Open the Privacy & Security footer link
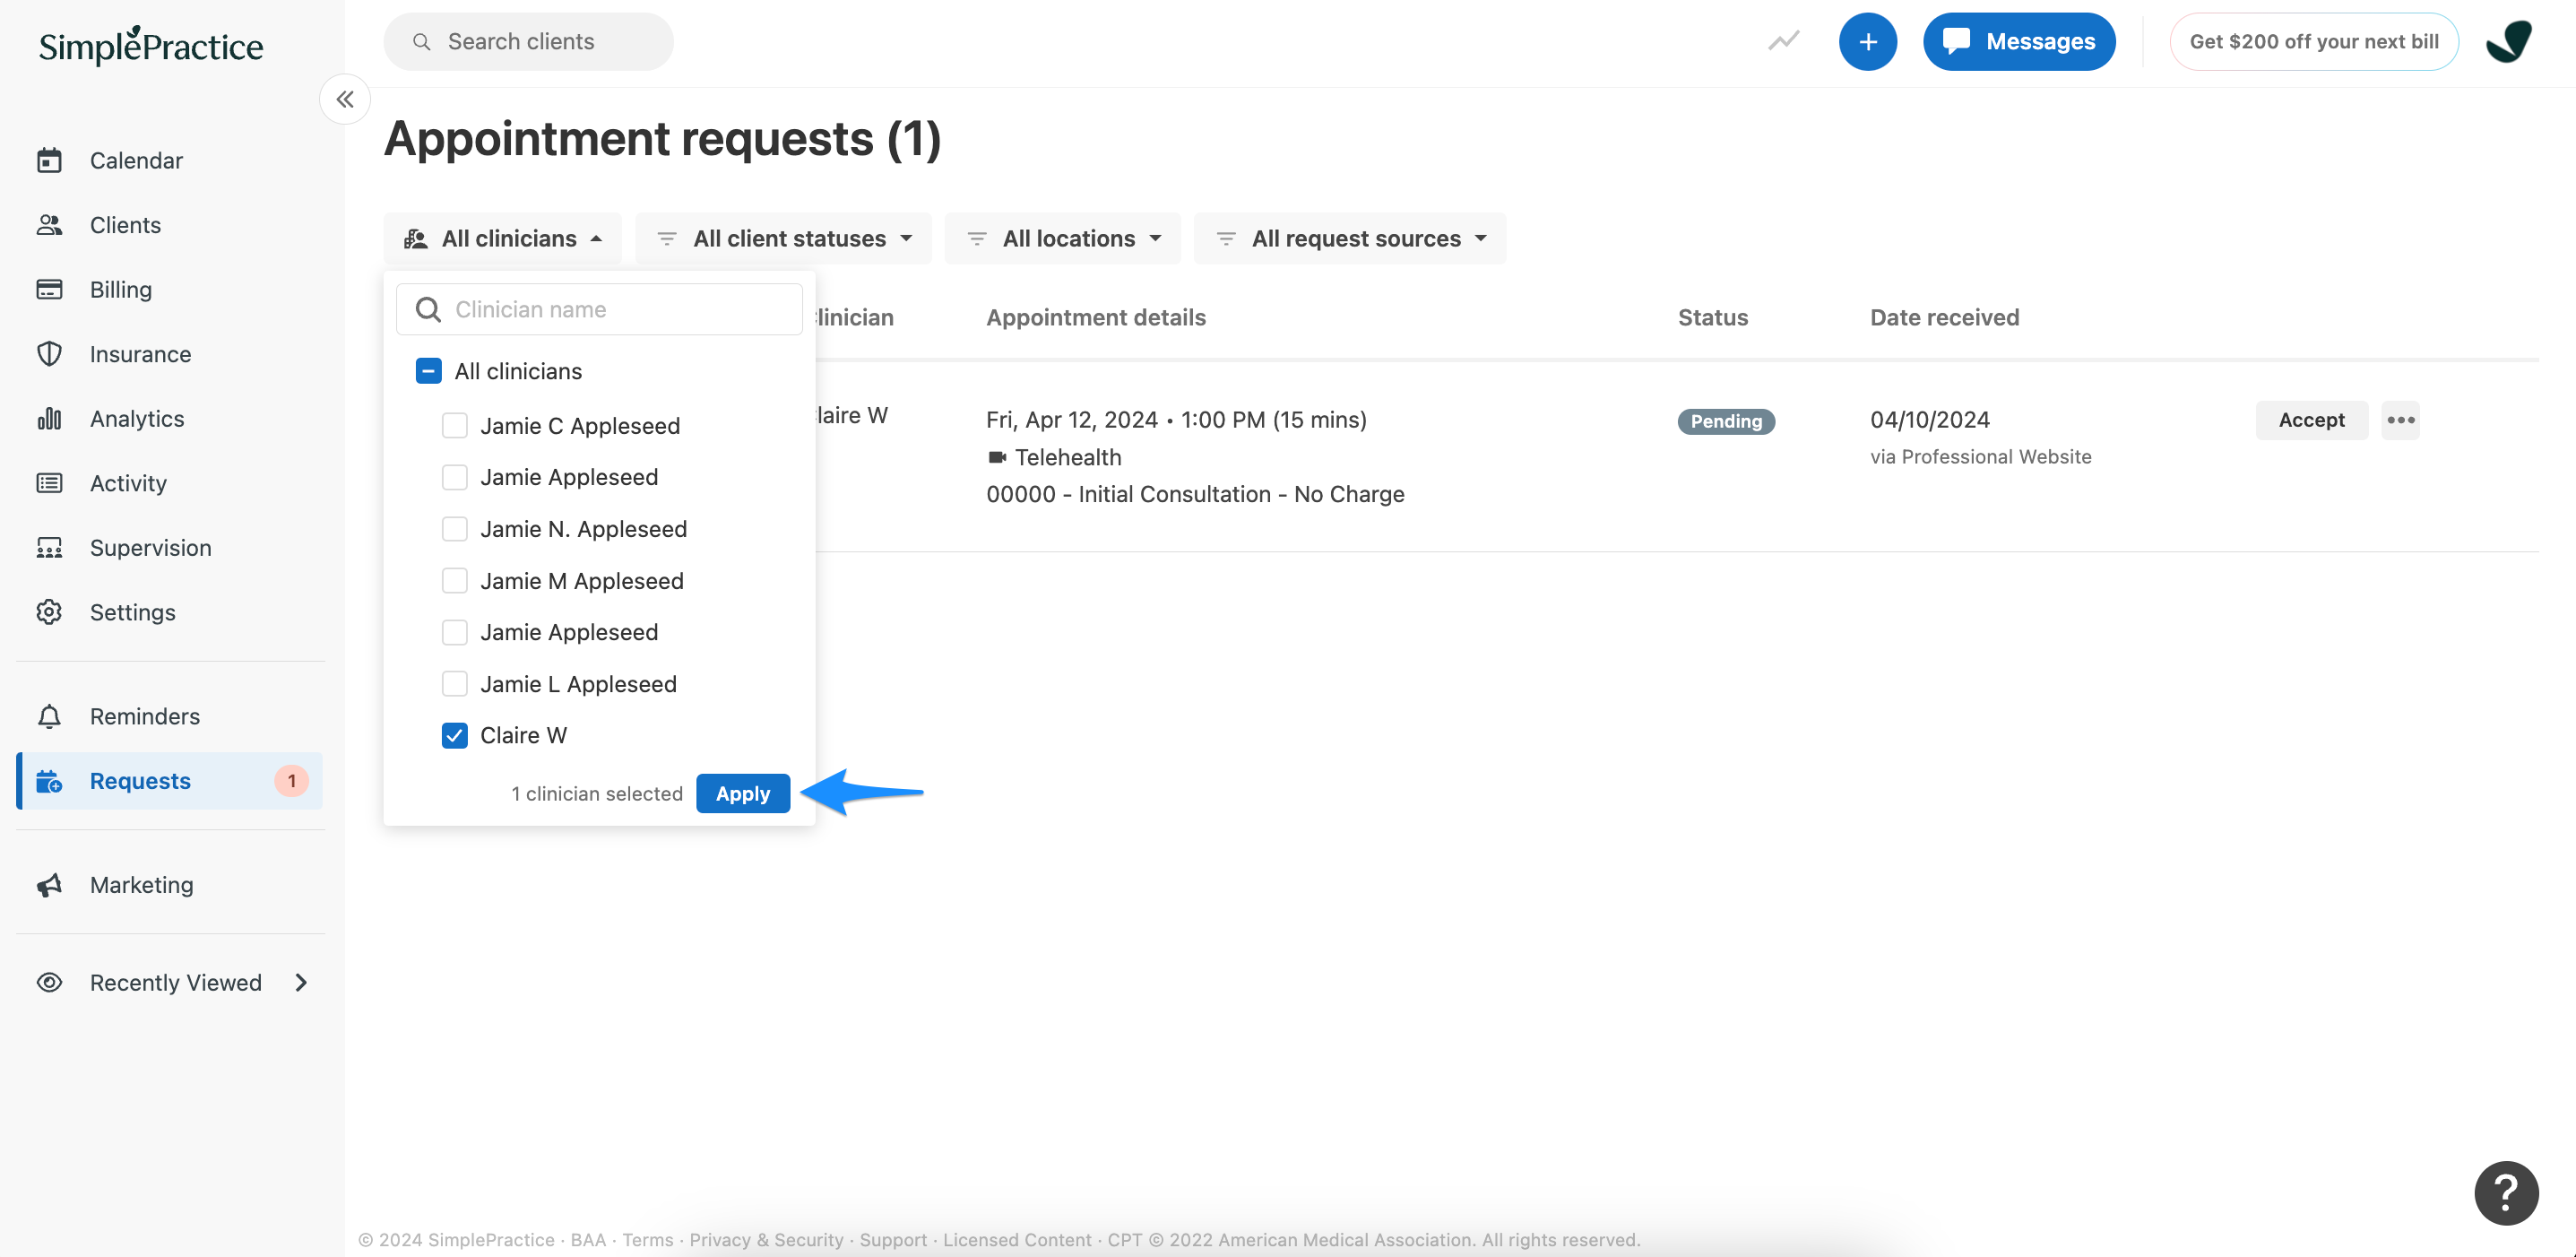This screenshot has height=1257, width=2576. [x=766, y=1239]
